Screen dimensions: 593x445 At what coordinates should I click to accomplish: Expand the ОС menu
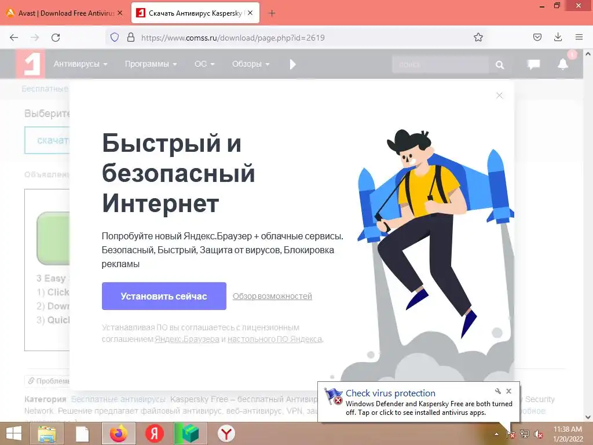(x=204, y=64)
